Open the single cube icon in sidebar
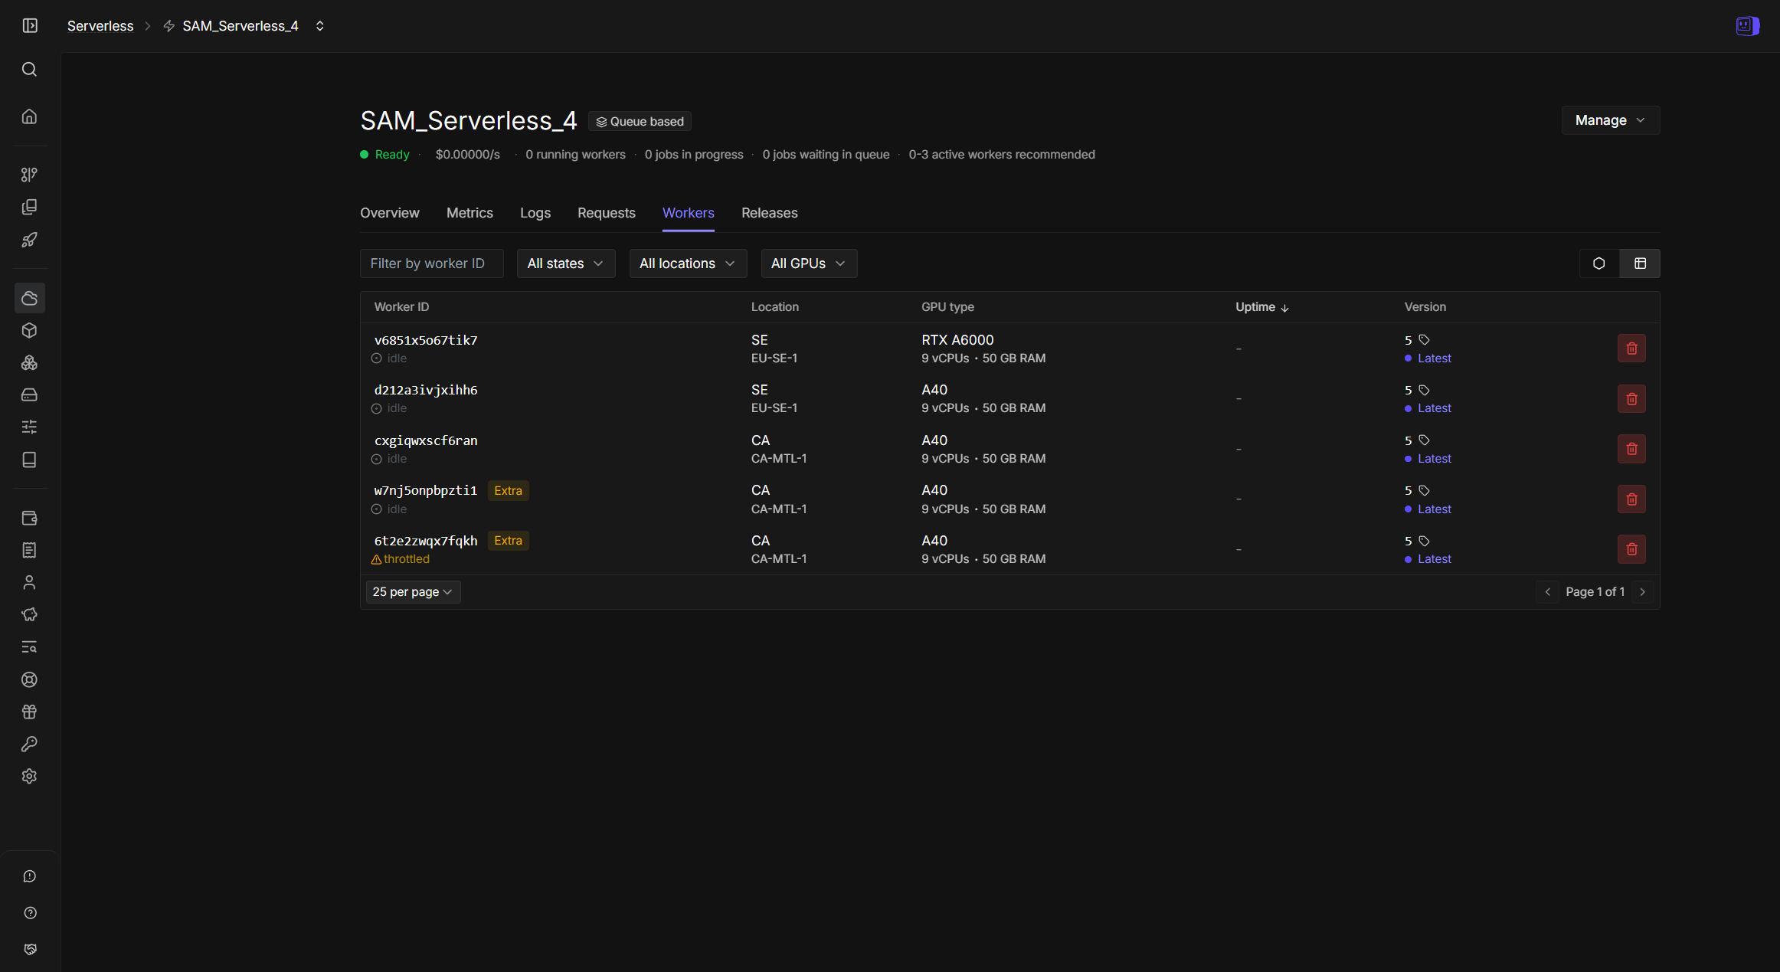 click(30, 330)
